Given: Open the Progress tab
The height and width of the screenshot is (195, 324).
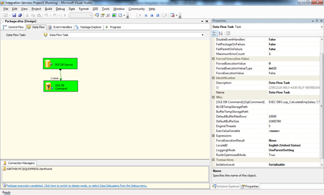Looking at the screenshot, I should pos(113,27).
